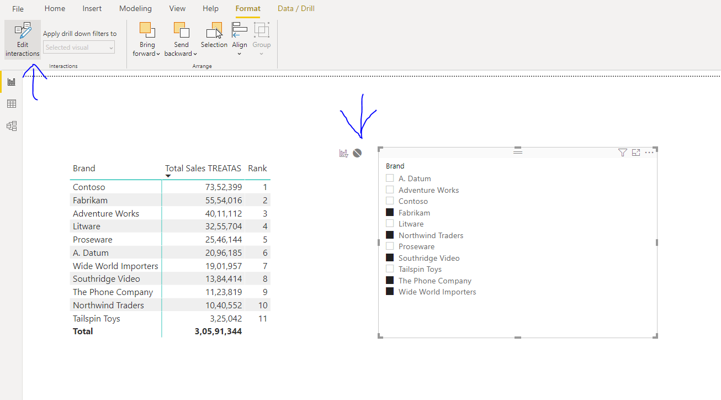Set interaction to None for the table
Image resolution: width=721 pixels, height=400 pixels.
(x=357, y=153)
